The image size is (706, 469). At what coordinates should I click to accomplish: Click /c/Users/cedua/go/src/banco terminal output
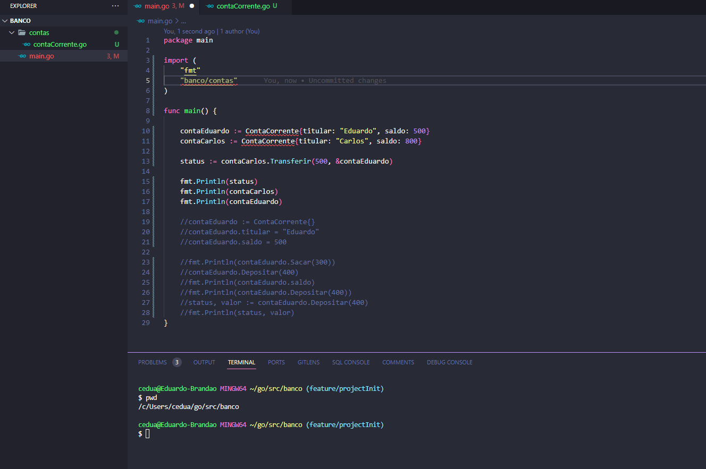click(x=189, y=407)
